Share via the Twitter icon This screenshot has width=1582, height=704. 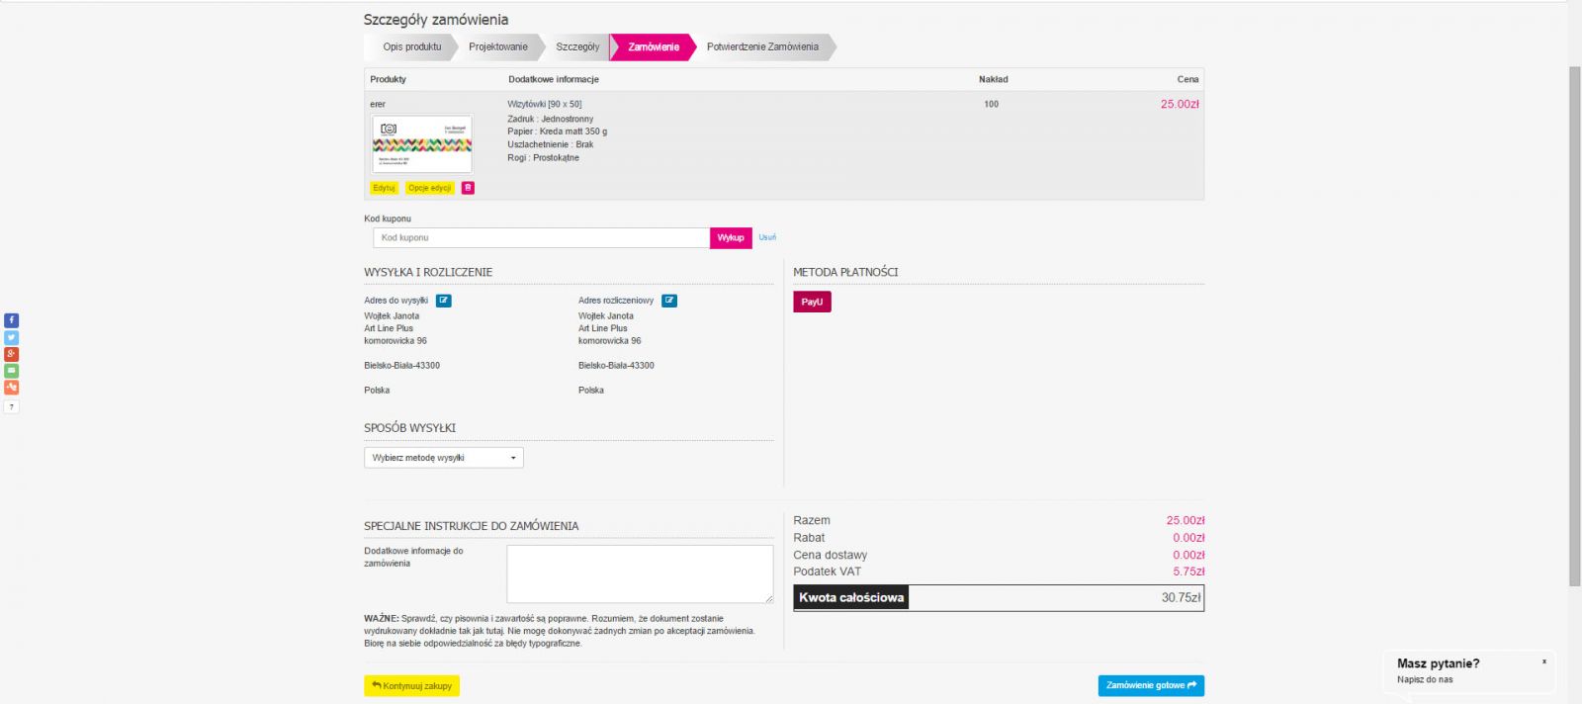point(11,337)
